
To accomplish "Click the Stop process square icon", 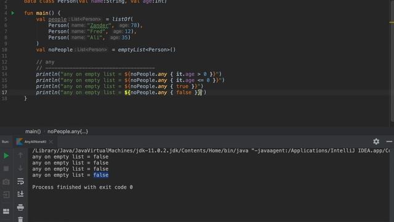I will pos(6,168).
